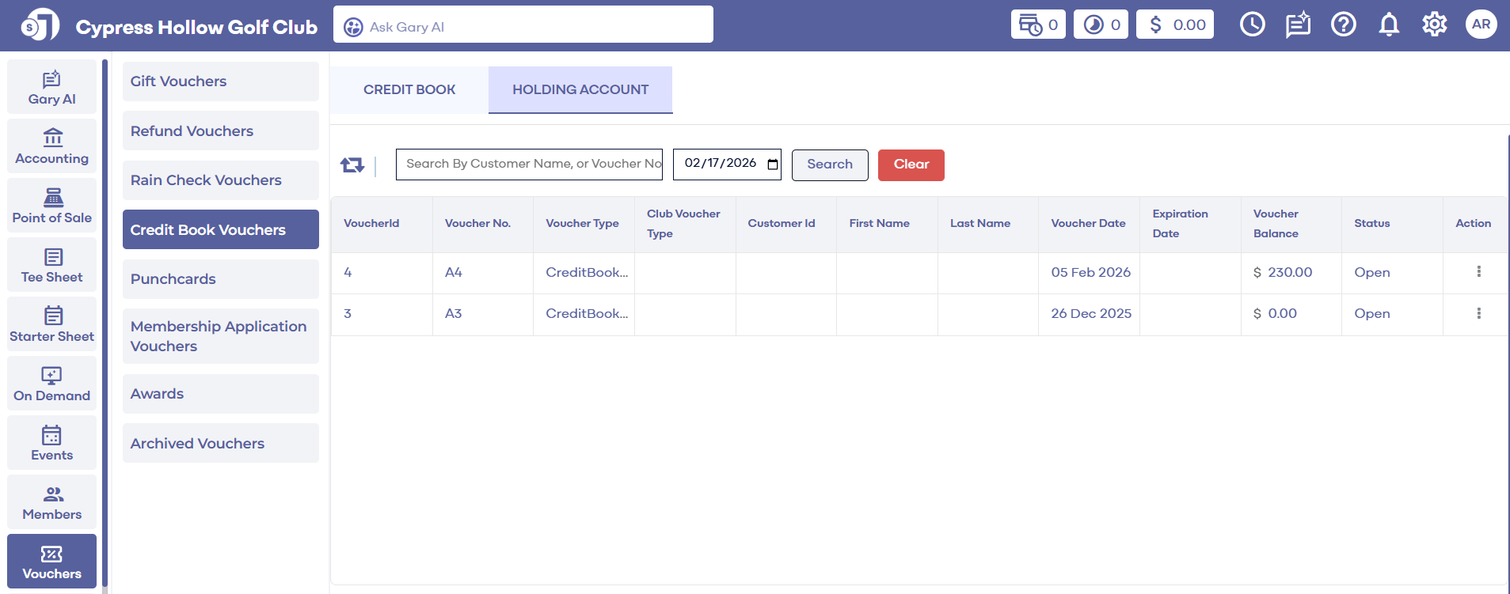Click the Search button
1510x594 pixels.
[x=829, y=165]
